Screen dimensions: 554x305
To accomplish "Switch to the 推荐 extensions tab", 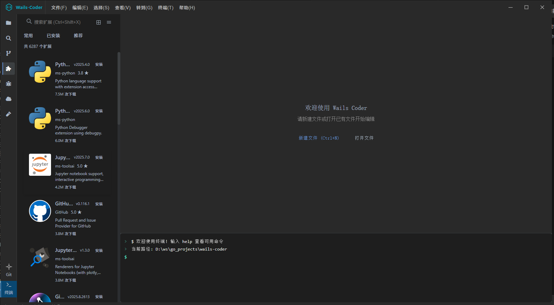I will click(78, 36).
